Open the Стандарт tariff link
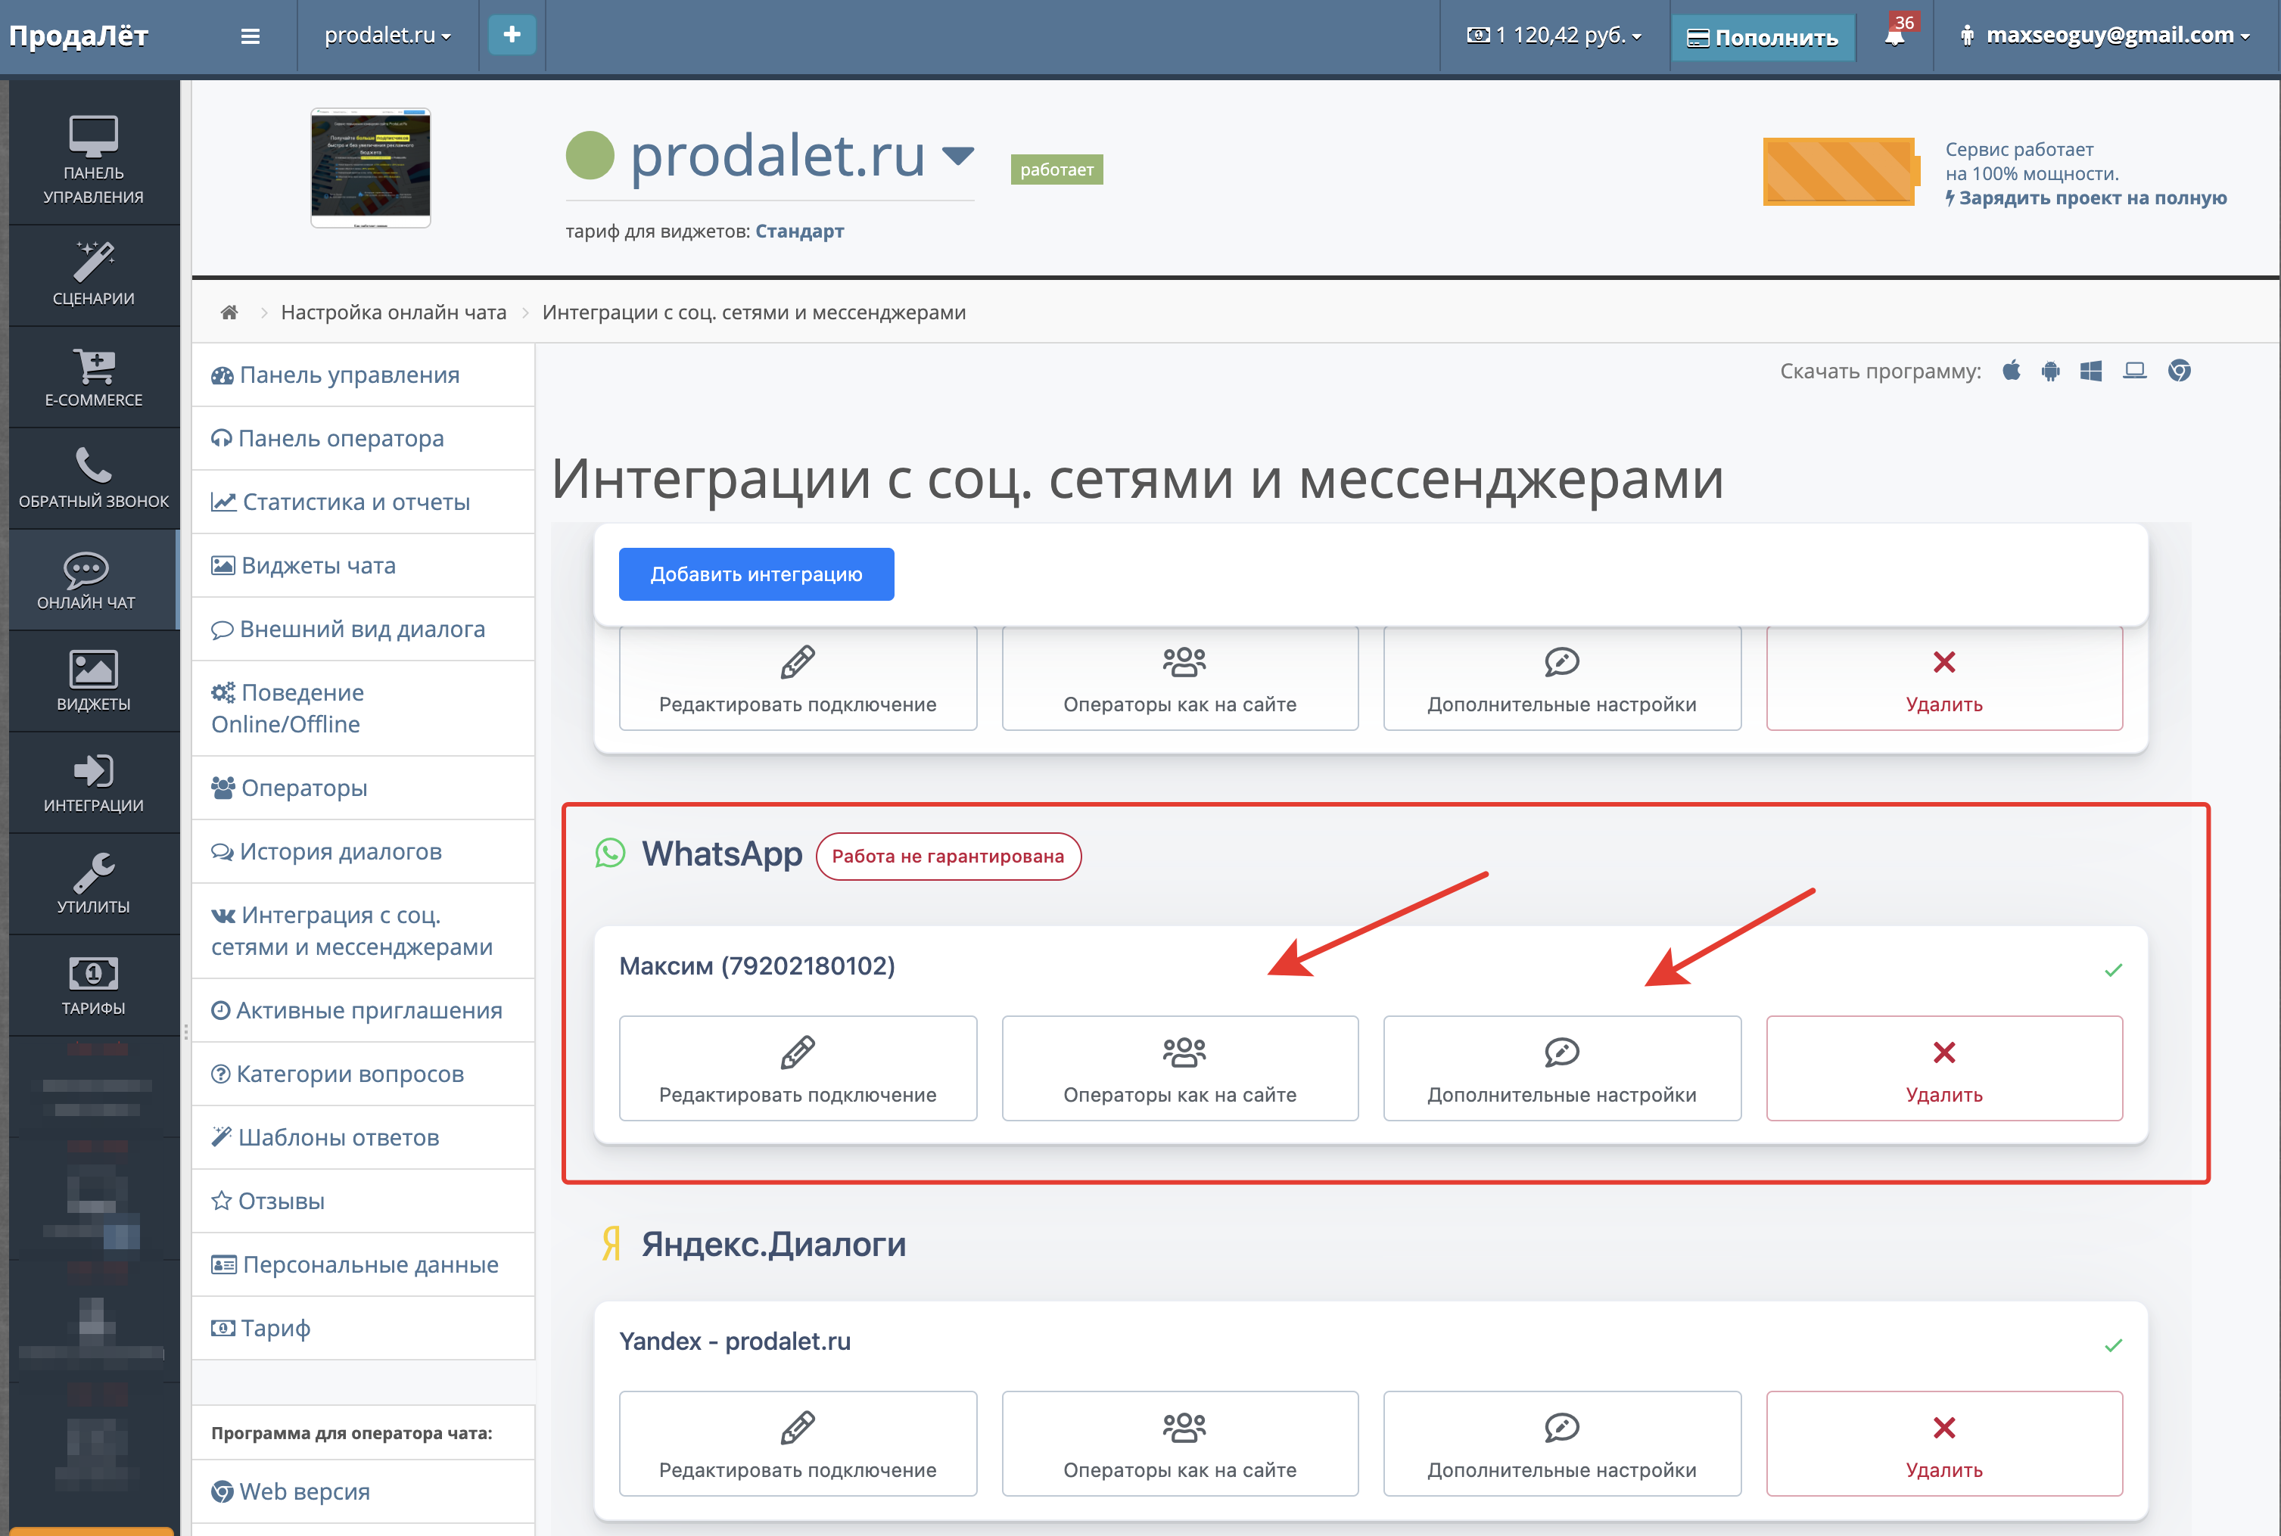 pyautogui.click(x=799, y=232)
